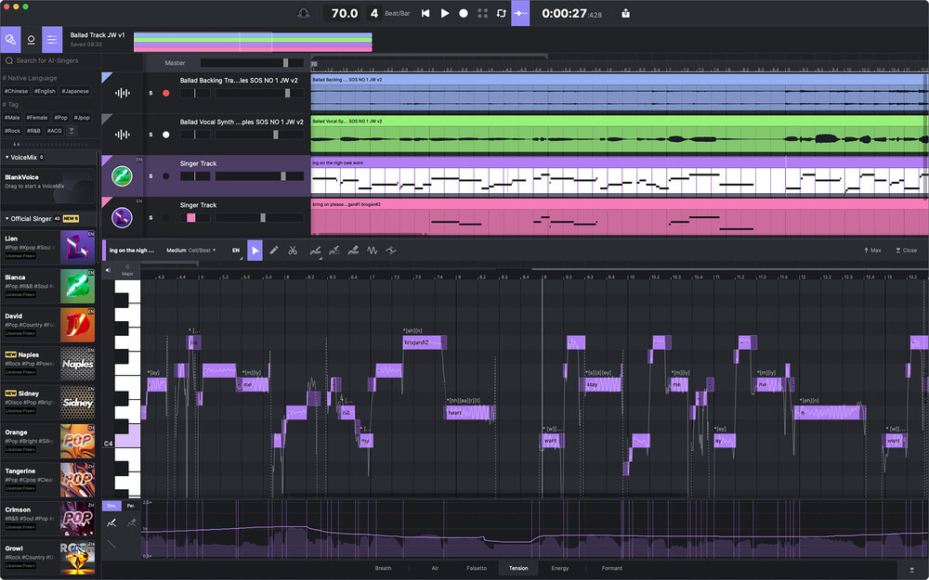Screen dimensions: 929x580
Task: Select the pitch curve drawing tool
Action: [x=317, y=251]
